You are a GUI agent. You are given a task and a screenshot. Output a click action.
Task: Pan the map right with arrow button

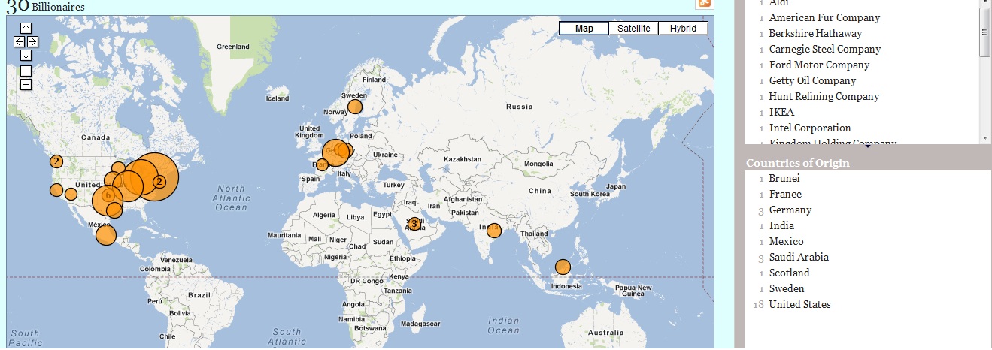32,41
